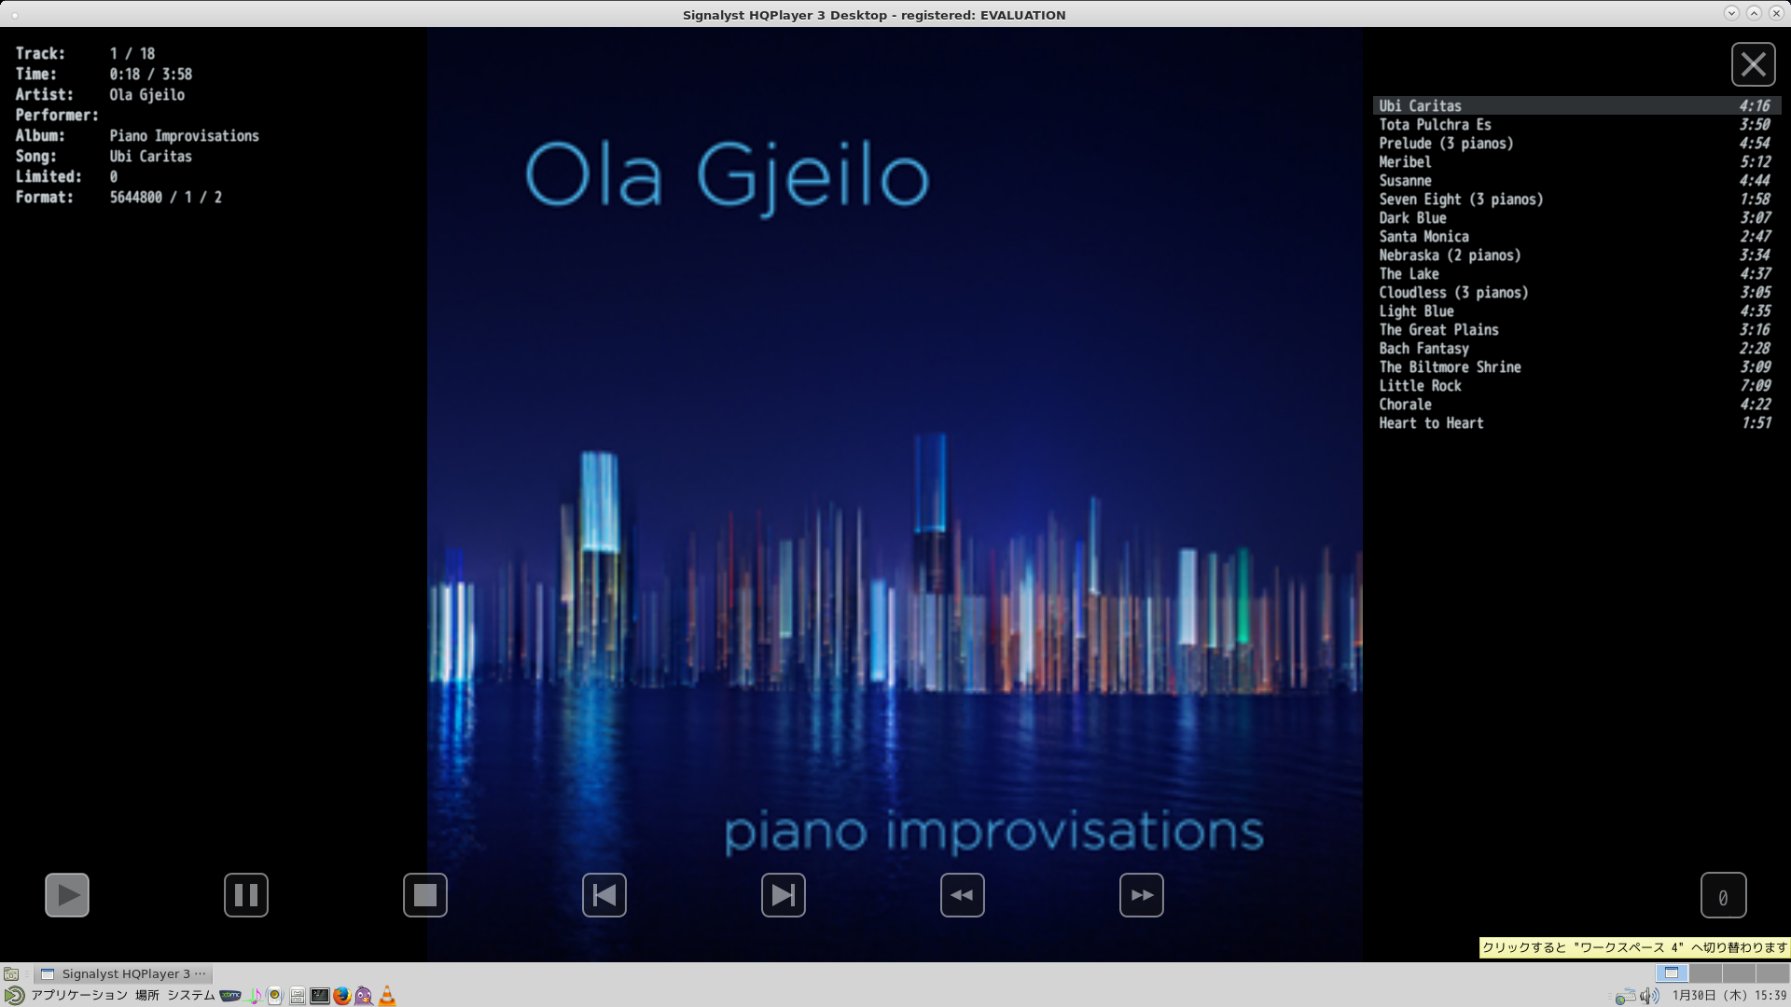The image size is (1791, 1007).
Task: Open the volume speaker tray icon
Action: (x=1649, y=996)
